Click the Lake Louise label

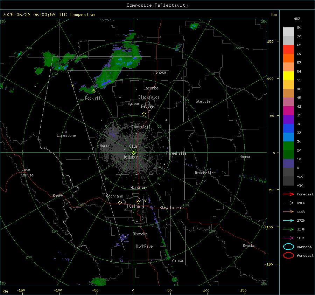tap(27, 172)
